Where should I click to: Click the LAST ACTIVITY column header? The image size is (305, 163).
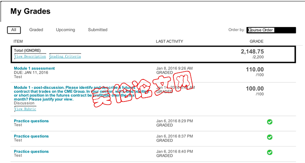169,41
